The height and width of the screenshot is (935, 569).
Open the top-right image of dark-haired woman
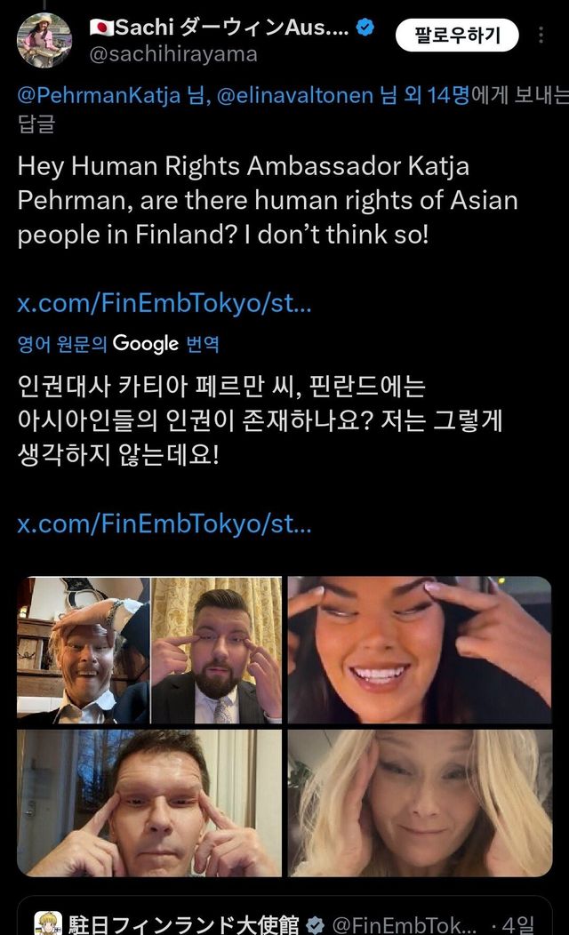tap(420, 651)
